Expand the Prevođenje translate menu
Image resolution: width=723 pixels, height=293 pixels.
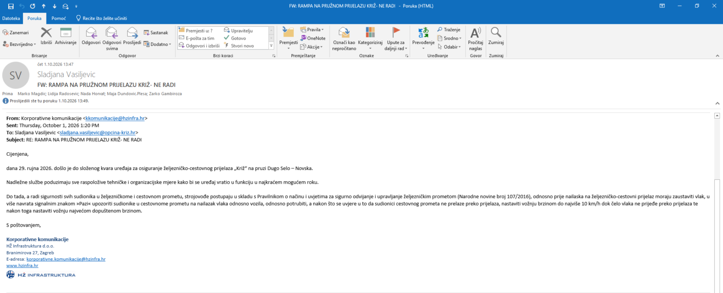coord(423,39)
